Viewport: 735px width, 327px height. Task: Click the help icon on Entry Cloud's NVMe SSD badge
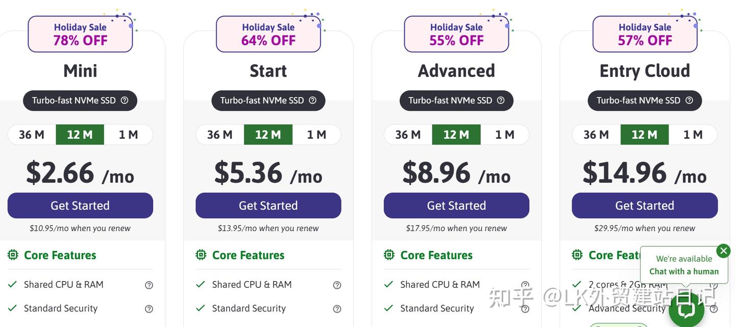click(x=689, y=100)
